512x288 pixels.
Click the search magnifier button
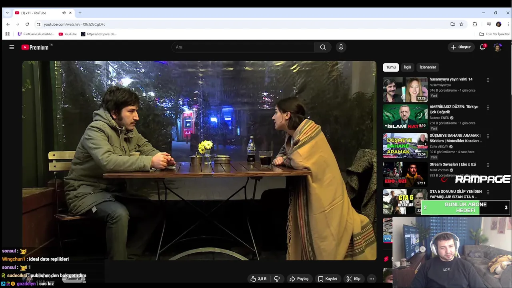323,47
